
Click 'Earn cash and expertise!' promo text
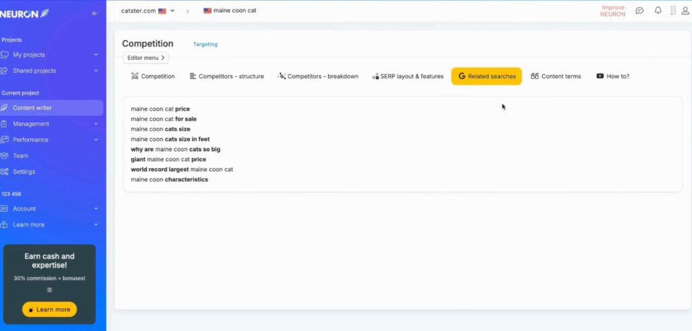tap(49, 261)
